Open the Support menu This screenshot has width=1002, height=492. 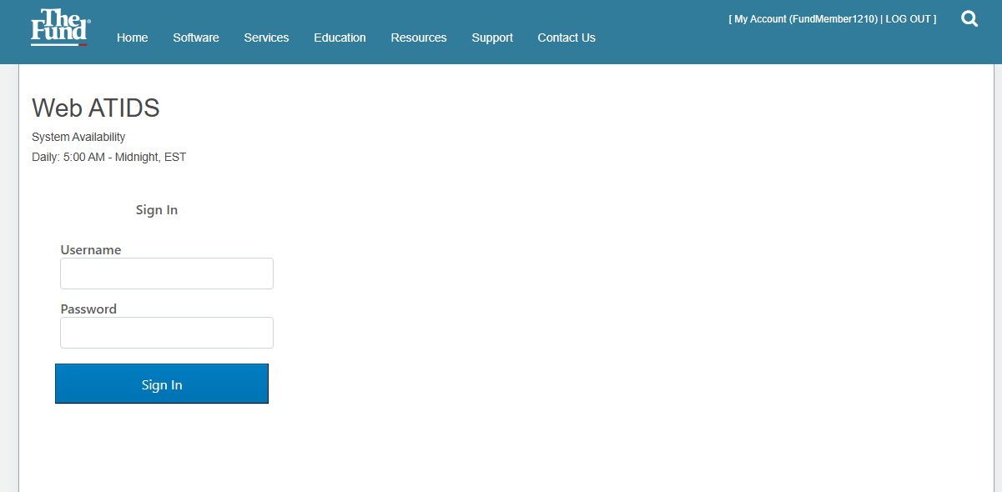(492, 38)
